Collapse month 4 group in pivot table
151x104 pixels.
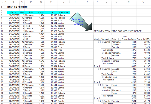click(x=99, y=101)
